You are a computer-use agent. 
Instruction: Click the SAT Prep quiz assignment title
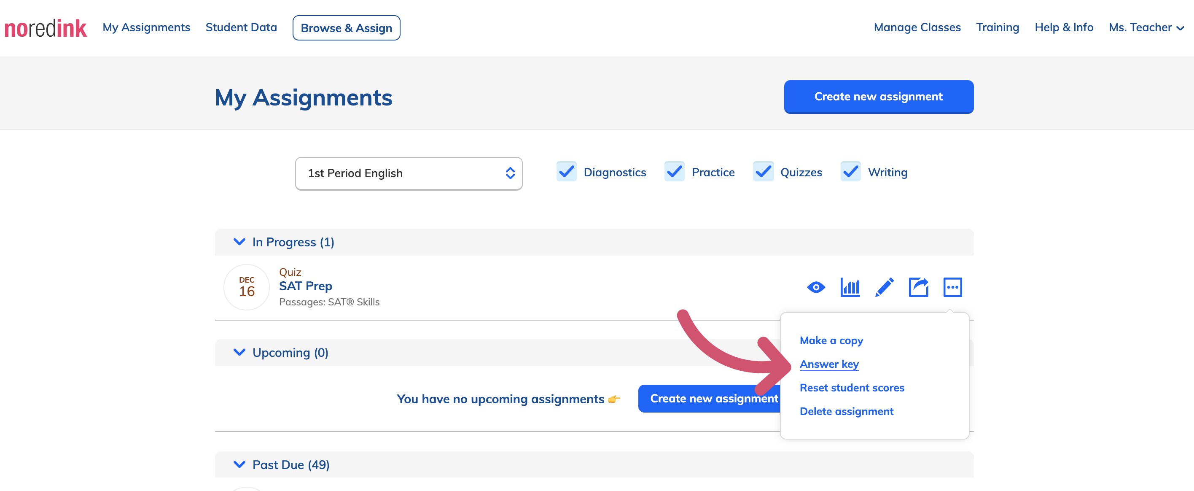coord(305,286)
